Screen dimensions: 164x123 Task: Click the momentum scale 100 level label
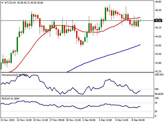(x=157, y=89)
